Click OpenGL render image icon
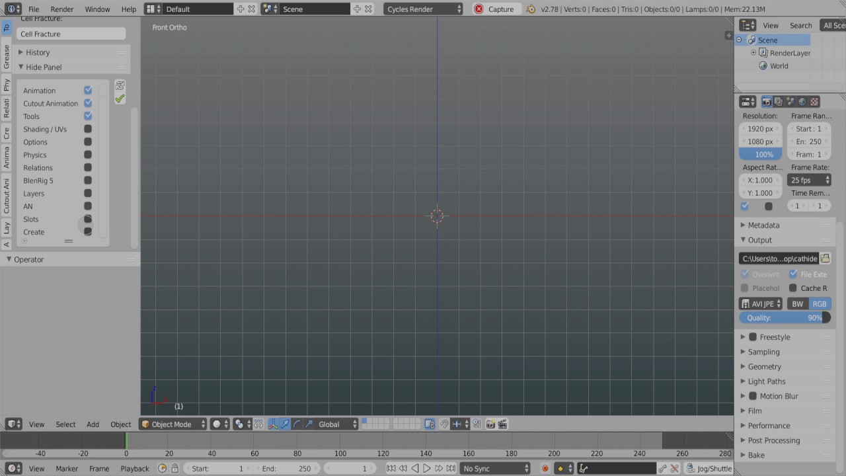This screenshot has height=476, width=846. point(490,424)
